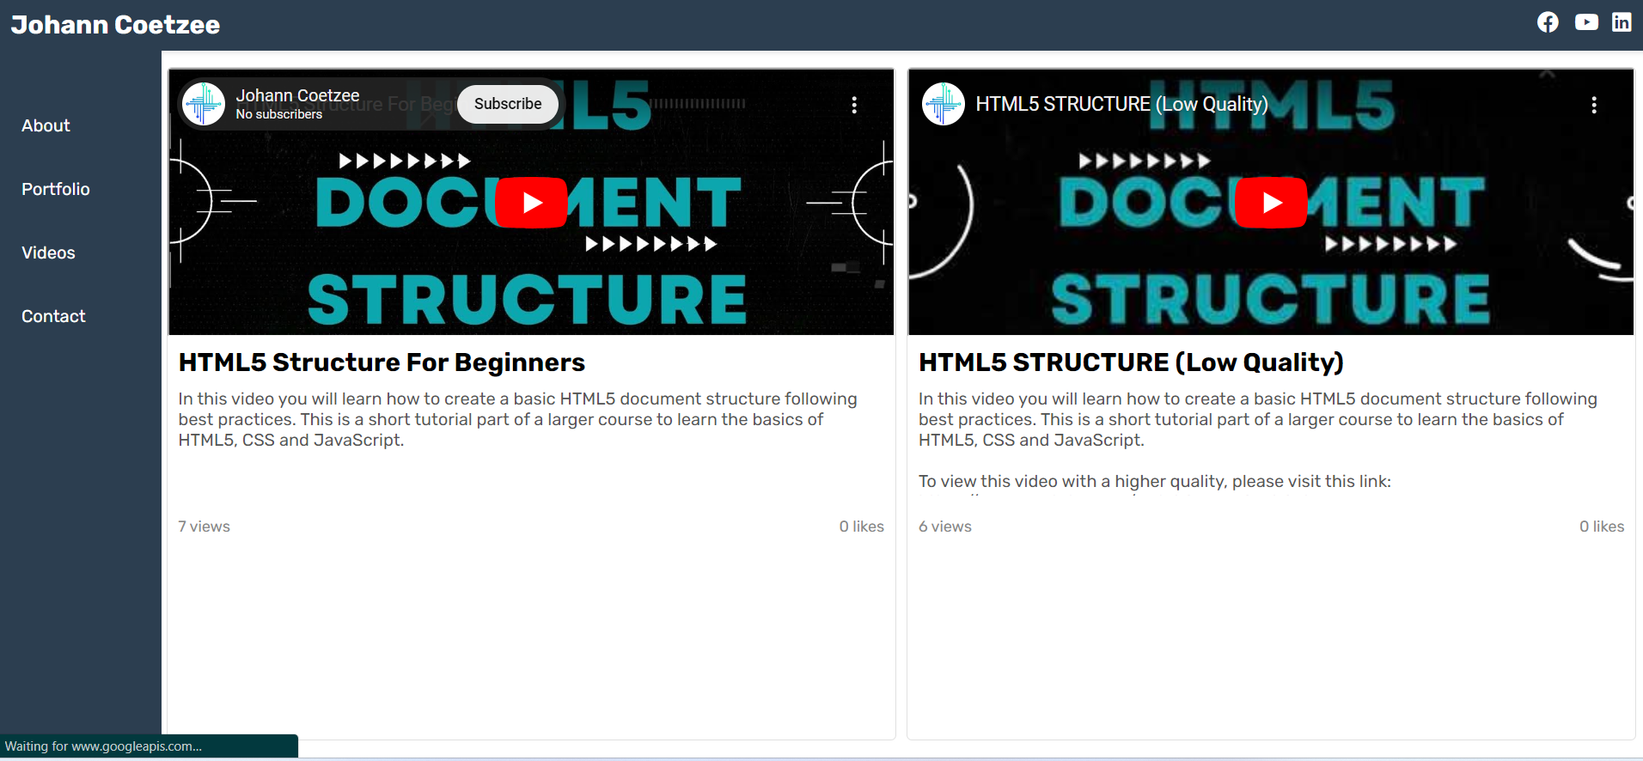Play the HTML5 STRUCTURE Low Quality video

click(x=1271, y=203)
